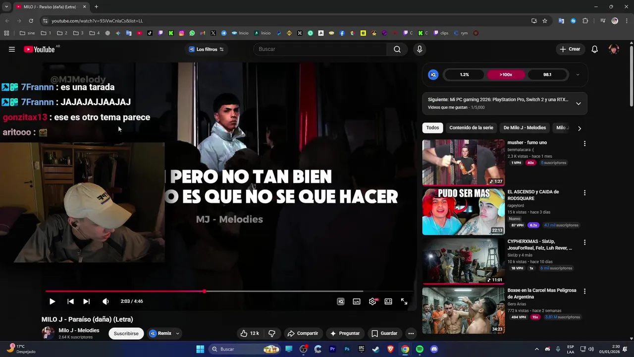Image resolution: width=634 pixels, height=357 pixels.
Task: Open Instagram bookmark icon
Action: (x=182, y=33)
